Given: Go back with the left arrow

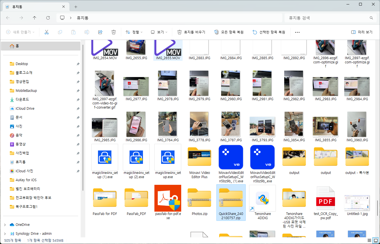Looking at the screenshot, I should (x=8, y=18).
